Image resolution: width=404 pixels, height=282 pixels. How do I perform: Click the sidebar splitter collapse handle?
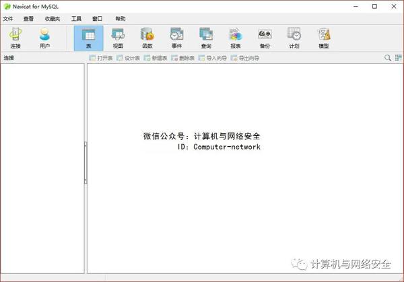(86, 163)
